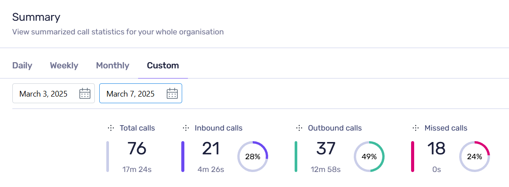This screenshot has width=509, height=187.
Task: Click the 24% missed calls donut chart
Action: click(x=475, y=157)
